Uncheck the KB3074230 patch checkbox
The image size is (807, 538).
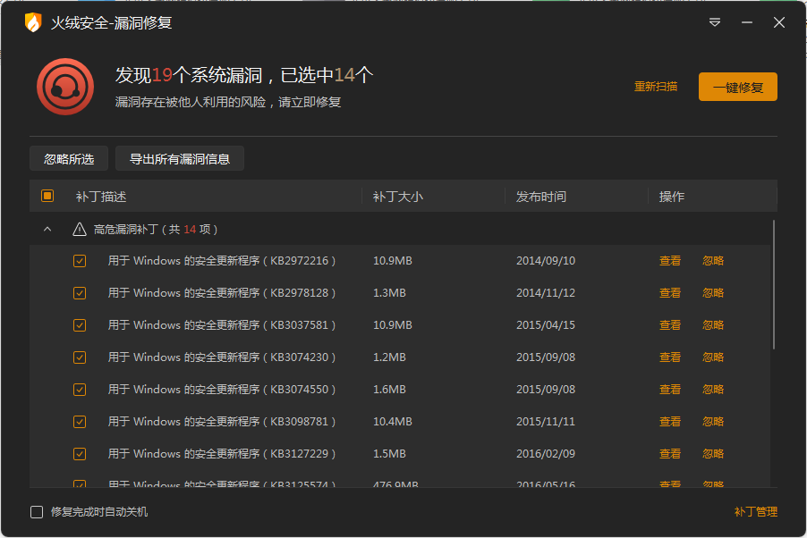tap(80, 357)
